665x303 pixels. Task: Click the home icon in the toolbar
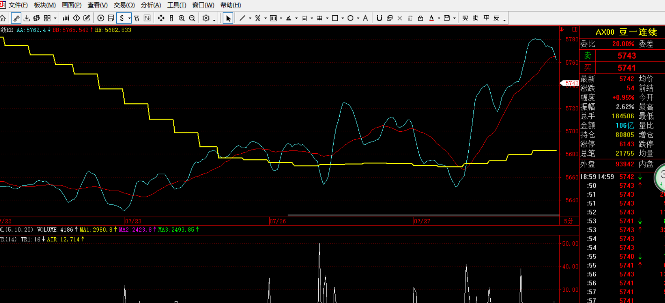click(x=3, y=18)
